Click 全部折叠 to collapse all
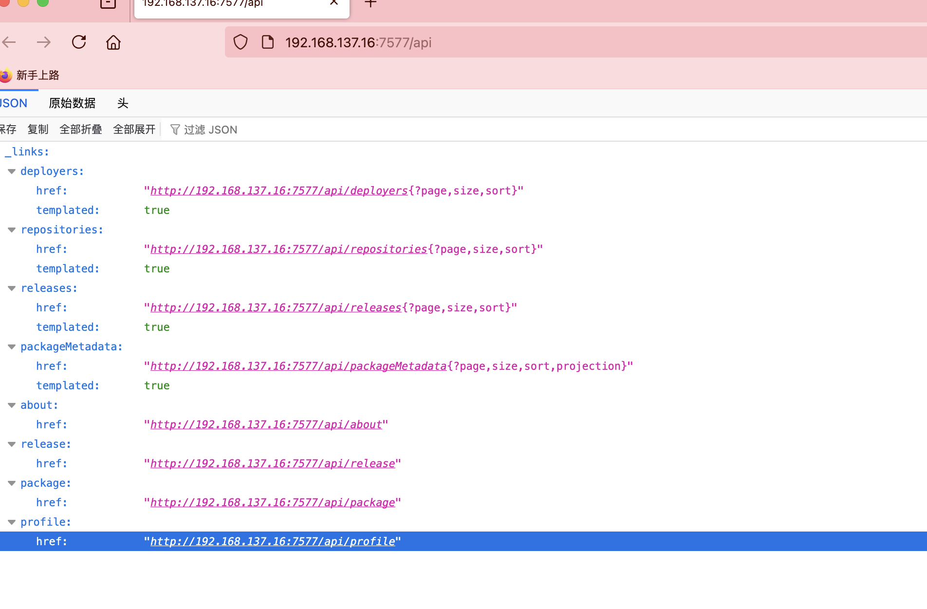The image size is (927, 609). [x=81, y=130]
